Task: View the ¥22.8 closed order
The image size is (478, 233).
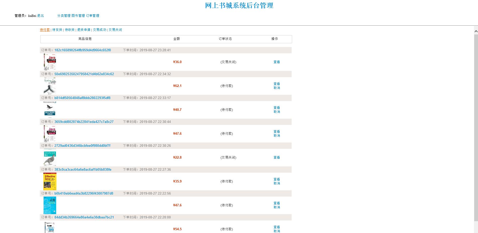Action: (277, 157)
